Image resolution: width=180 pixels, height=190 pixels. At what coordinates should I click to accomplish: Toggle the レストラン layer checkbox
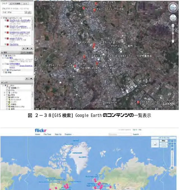tap(7, 93)
